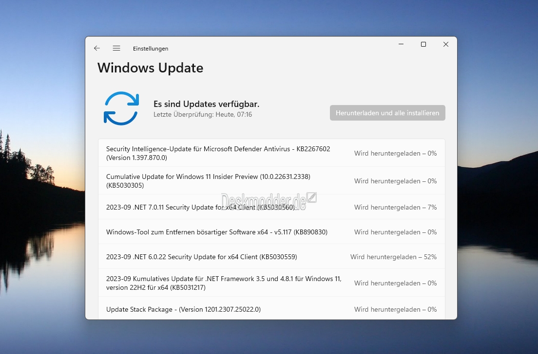
Task: Click download status of Defender Antivirus update
Action: tap(395, 153)
